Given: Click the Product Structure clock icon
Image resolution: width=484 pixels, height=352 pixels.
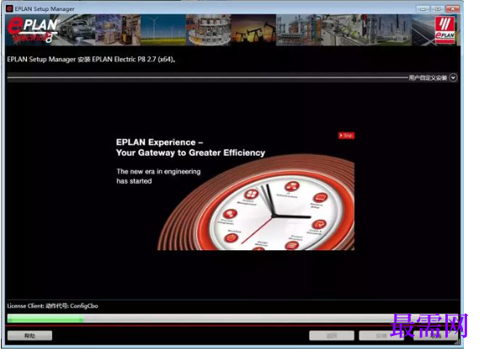Looking at the screenshot, I should [x=292, y=245].
